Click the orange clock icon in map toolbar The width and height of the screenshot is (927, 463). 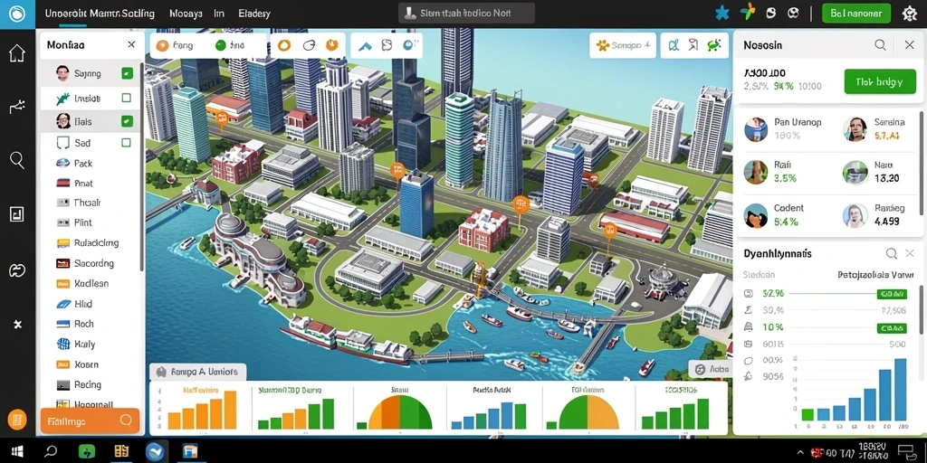[x=332, y=45]
